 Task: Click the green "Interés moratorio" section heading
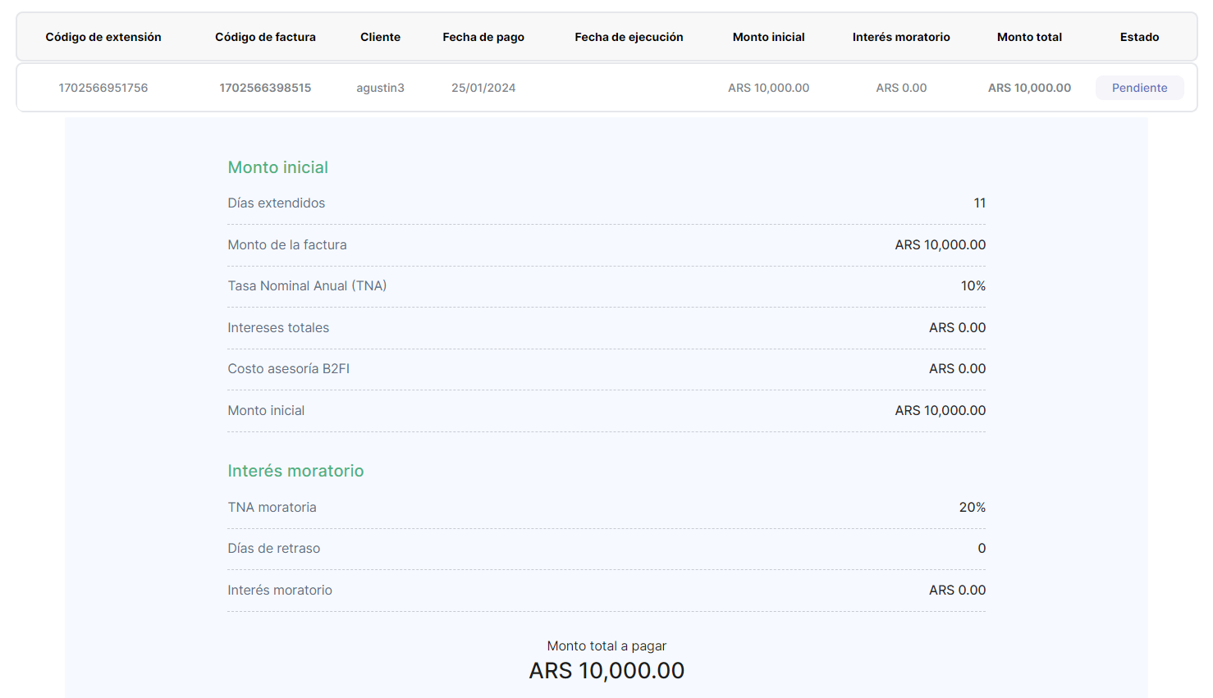tap(295, 471)
